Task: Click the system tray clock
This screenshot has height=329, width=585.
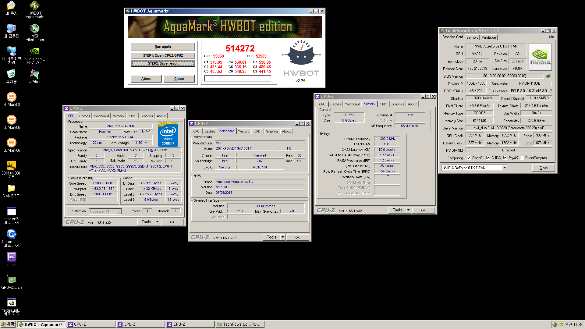Action: tap(573, 324)
